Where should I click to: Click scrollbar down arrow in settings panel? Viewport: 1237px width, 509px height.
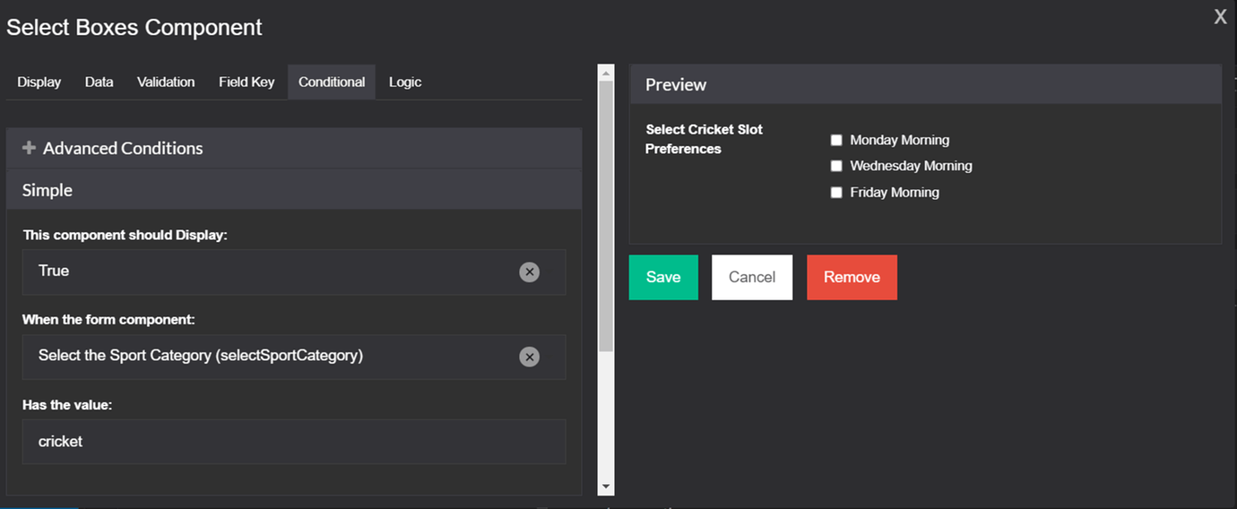[x=606, y=487]
